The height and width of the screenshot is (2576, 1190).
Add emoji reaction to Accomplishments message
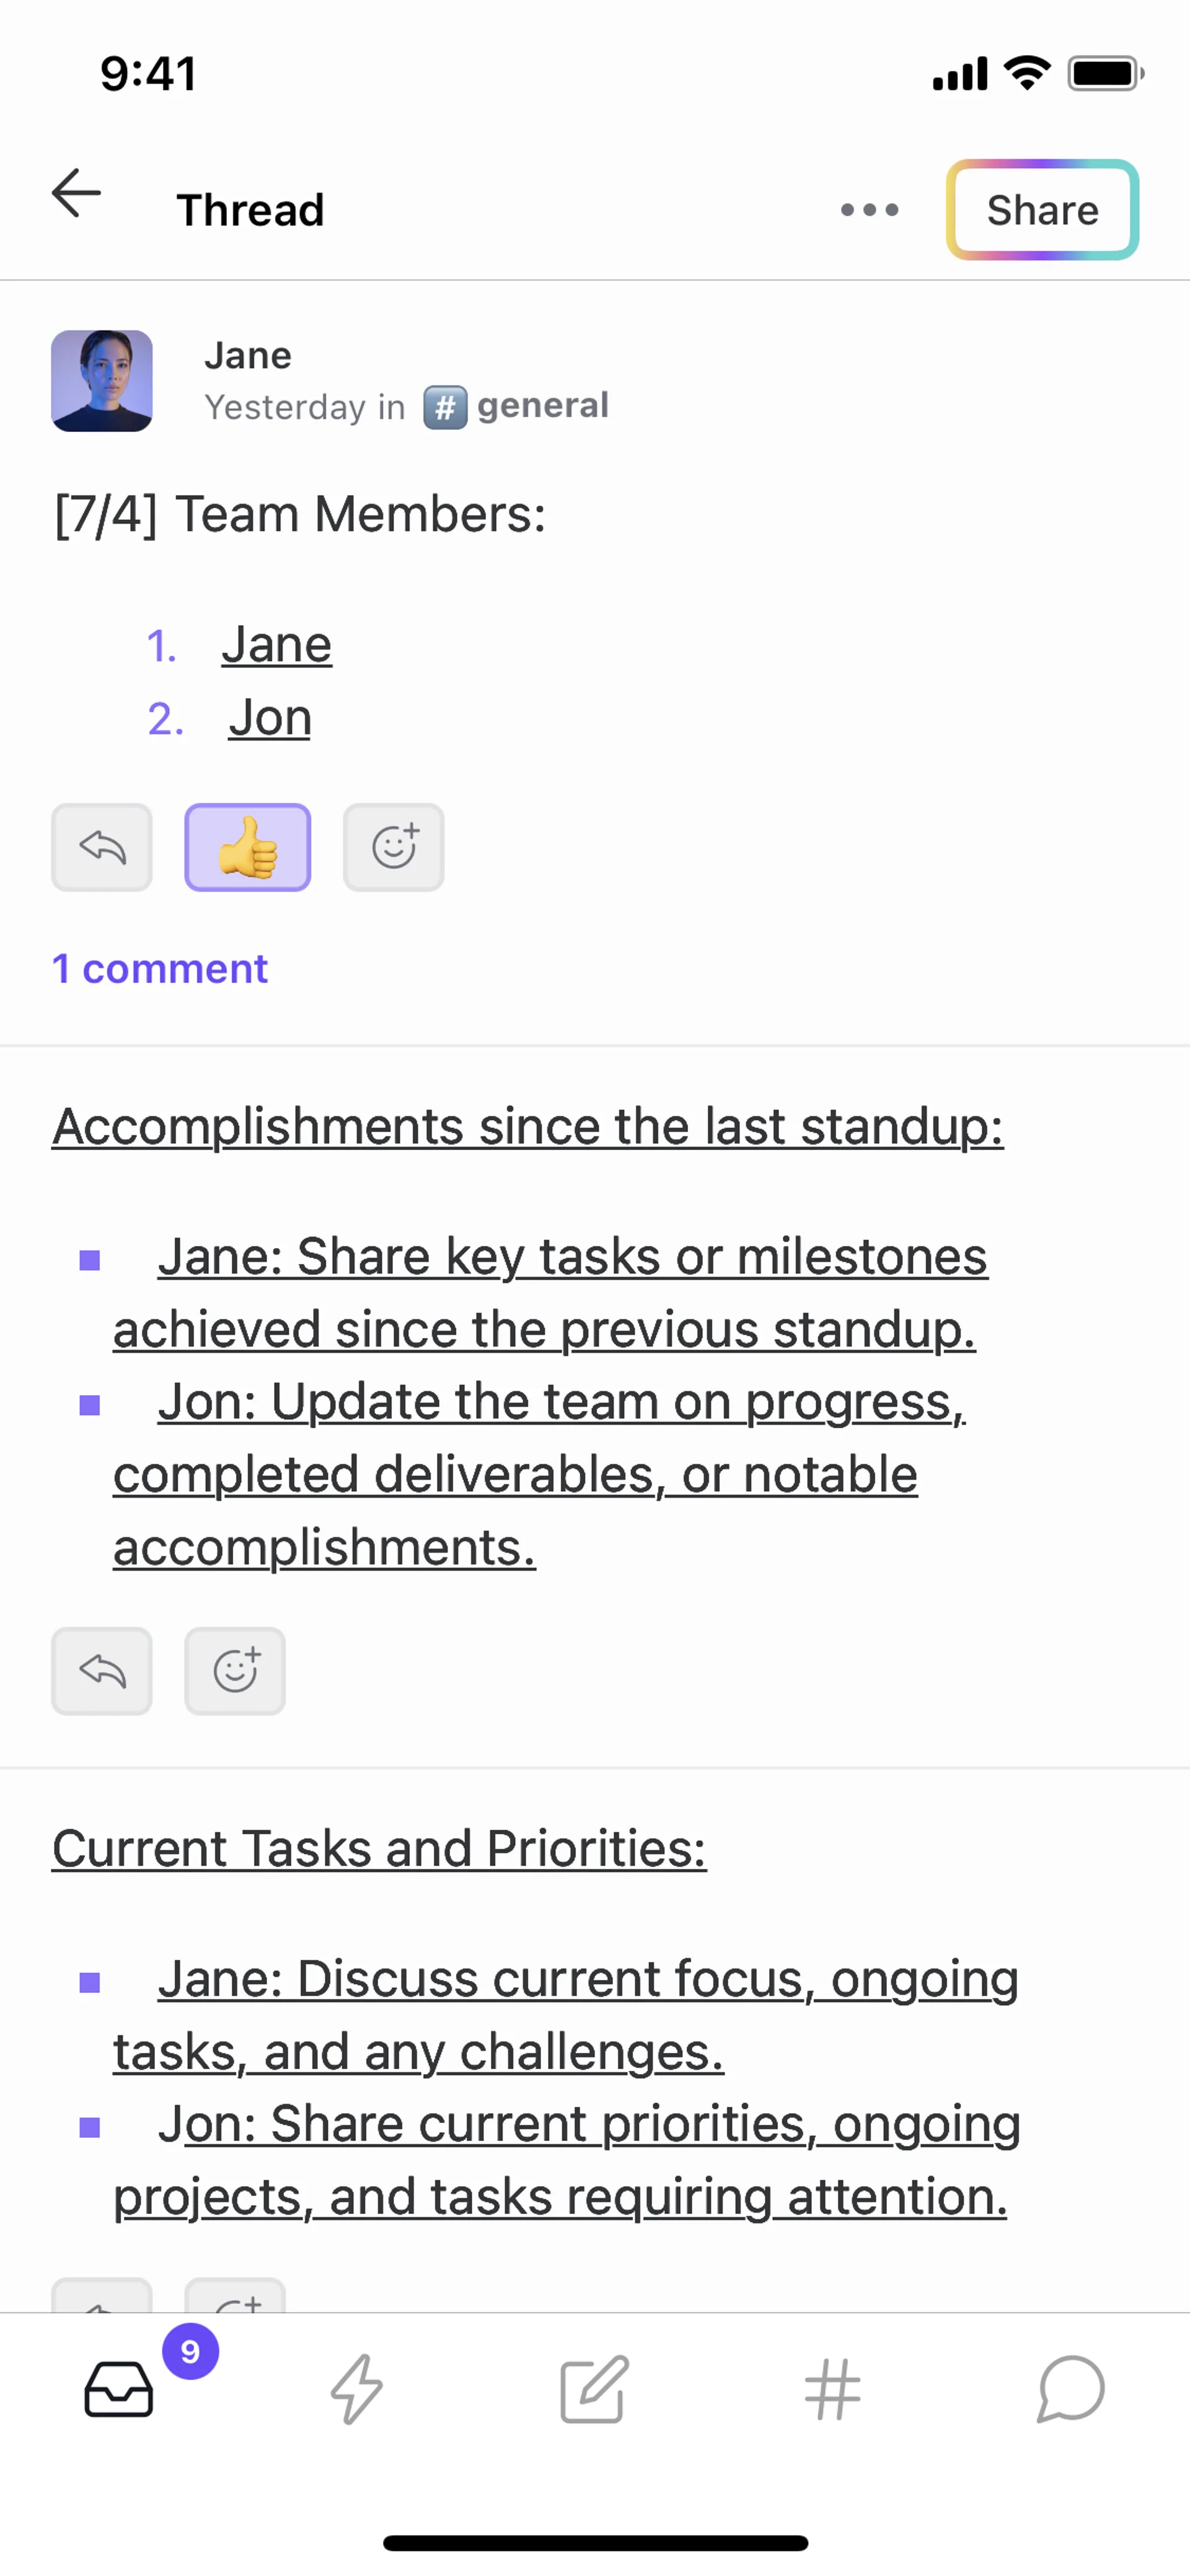[235, 1671]
